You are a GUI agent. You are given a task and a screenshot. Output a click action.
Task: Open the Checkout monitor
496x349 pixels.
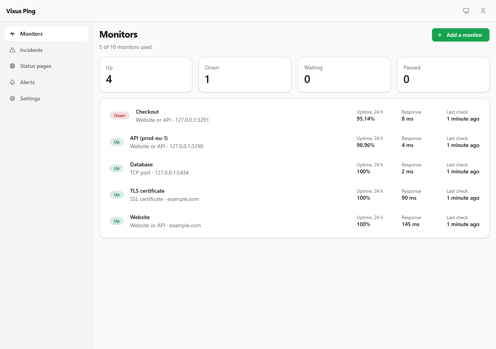click(x=294, y=116)
